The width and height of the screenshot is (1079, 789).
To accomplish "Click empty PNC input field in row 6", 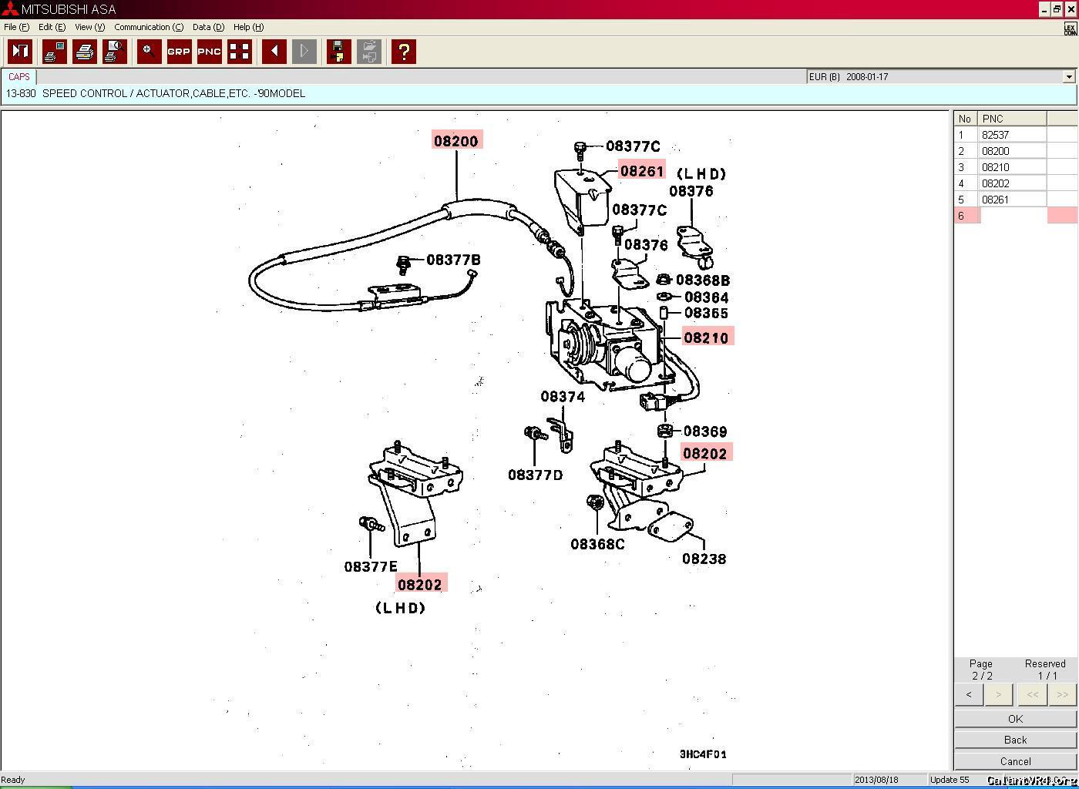I will 1013,216.
